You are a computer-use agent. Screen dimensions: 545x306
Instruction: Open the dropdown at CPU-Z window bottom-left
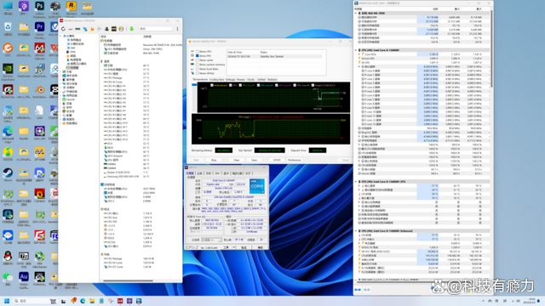[x=211, y=240]
